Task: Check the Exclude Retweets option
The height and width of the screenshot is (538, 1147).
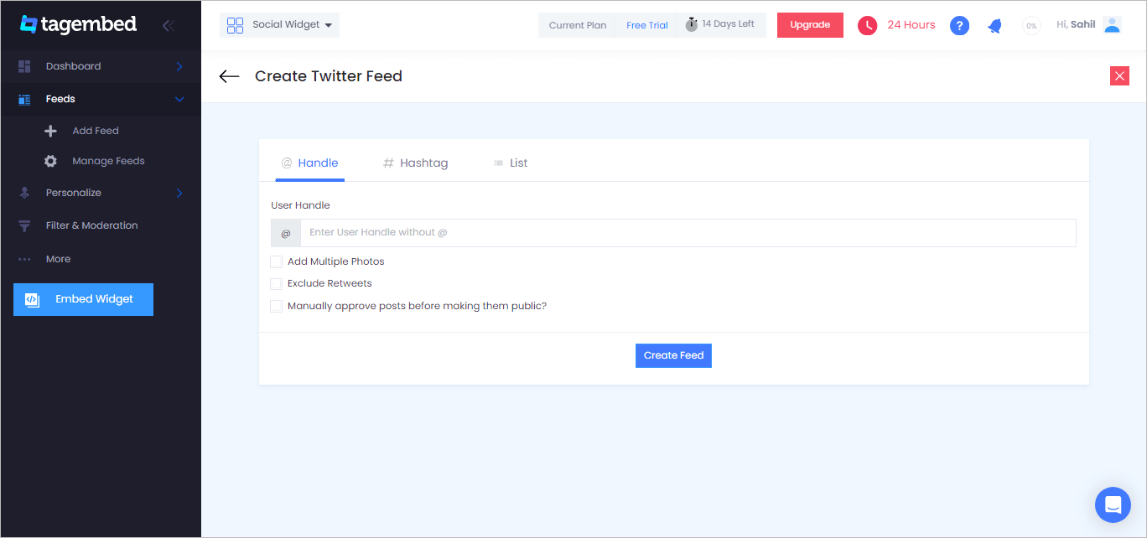Action: pos(276,283)
